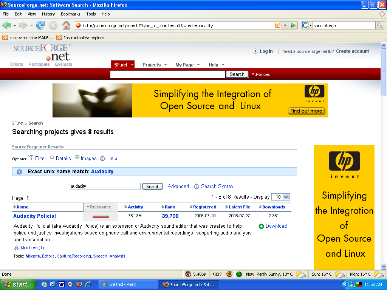Click the green Go arrow beside address bar
Screen dimensions: 387x290
(x=293, y=25)
